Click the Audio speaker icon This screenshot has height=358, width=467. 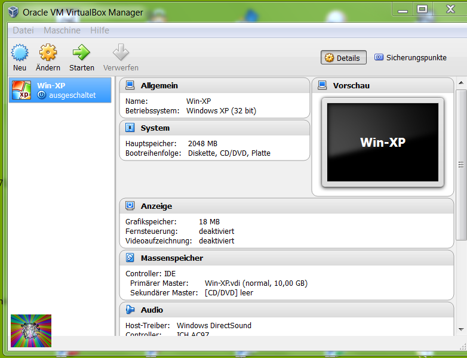(130, 310)
